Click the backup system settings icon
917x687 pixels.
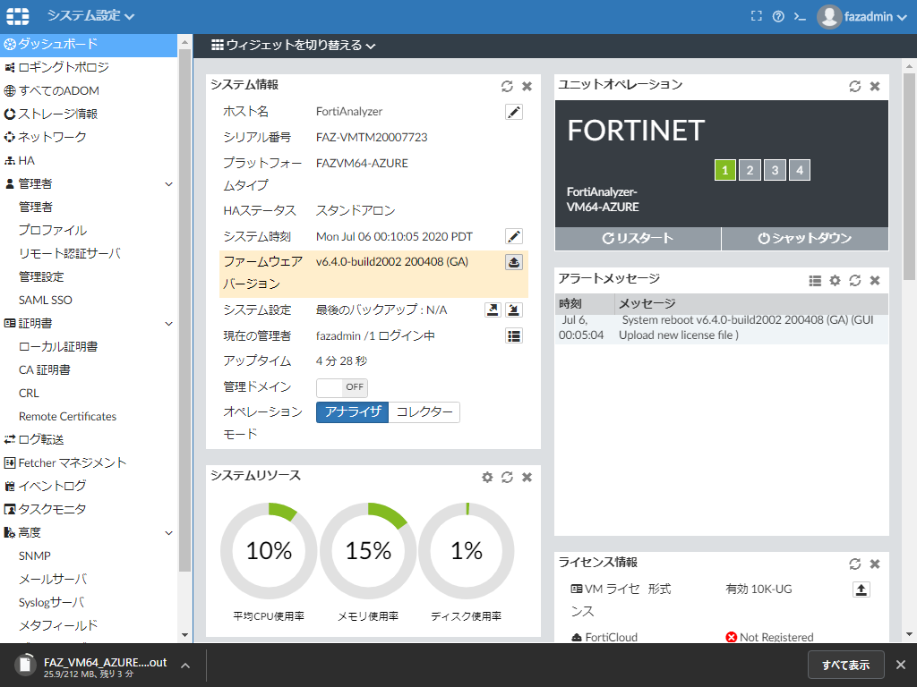tap(493, 310)
